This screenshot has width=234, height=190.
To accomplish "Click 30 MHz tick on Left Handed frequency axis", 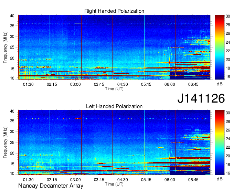I will 12,131.
